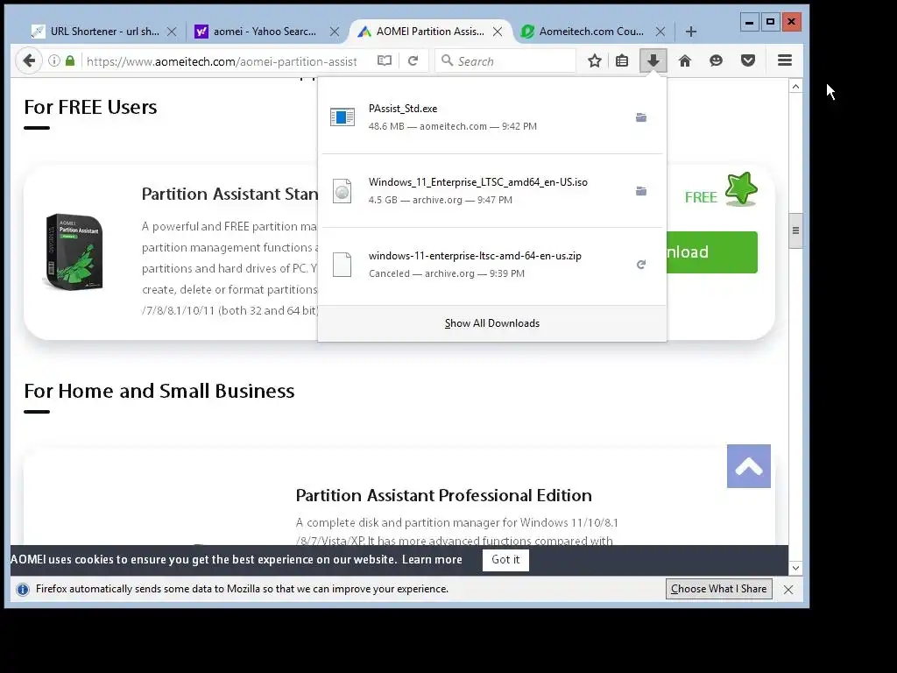This screenshot has height=673, width=897.
Task: Save page to Pocket icon
Action: 748,60
